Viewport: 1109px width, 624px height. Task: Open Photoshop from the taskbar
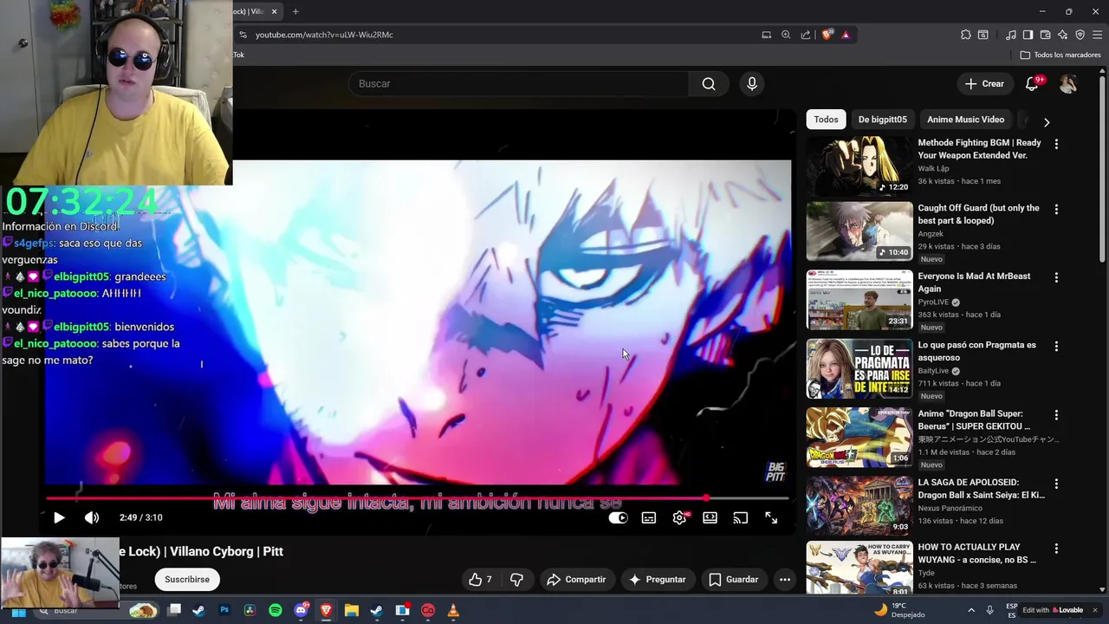click(x=224, y=610)
